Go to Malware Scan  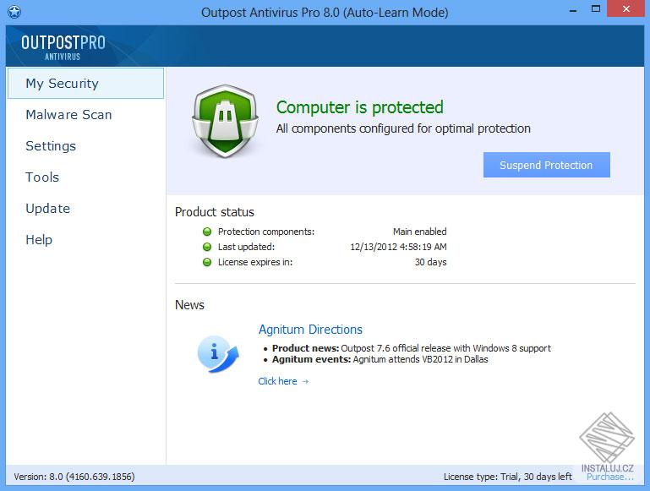click(x=68, y=114)
